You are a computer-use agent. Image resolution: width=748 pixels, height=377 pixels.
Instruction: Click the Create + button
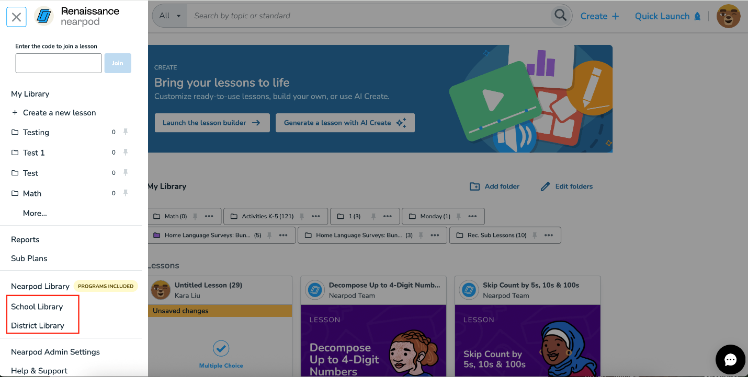[600, 16]
